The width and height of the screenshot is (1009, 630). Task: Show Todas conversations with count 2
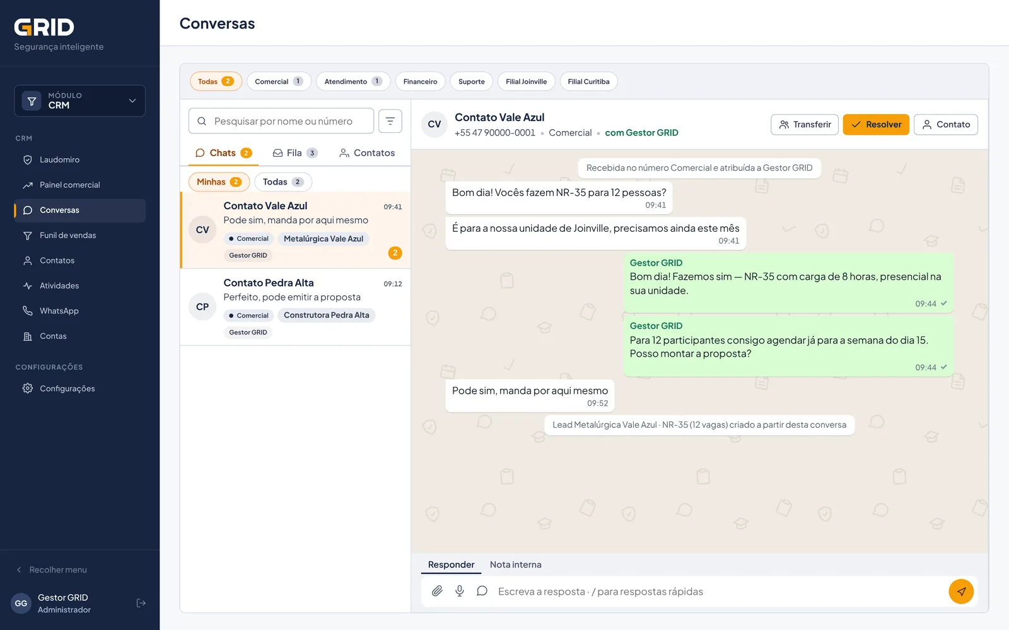tap(283, 182)
